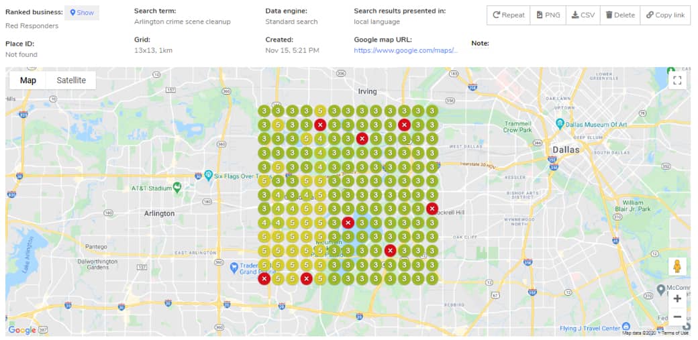Click the Street View pegman icon
The height and width of the screenshot is (340, 698).
point(677,266)
